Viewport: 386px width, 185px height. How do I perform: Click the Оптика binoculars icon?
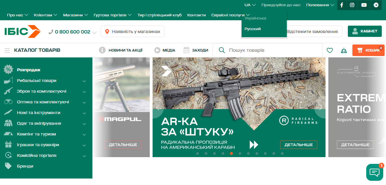(8, 102)
